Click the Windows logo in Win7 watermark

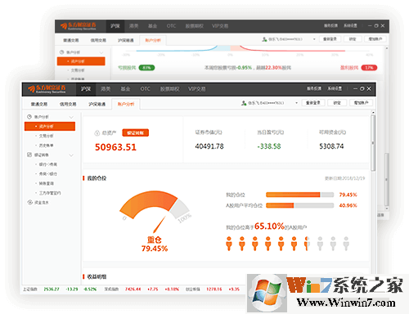[267, 293]
